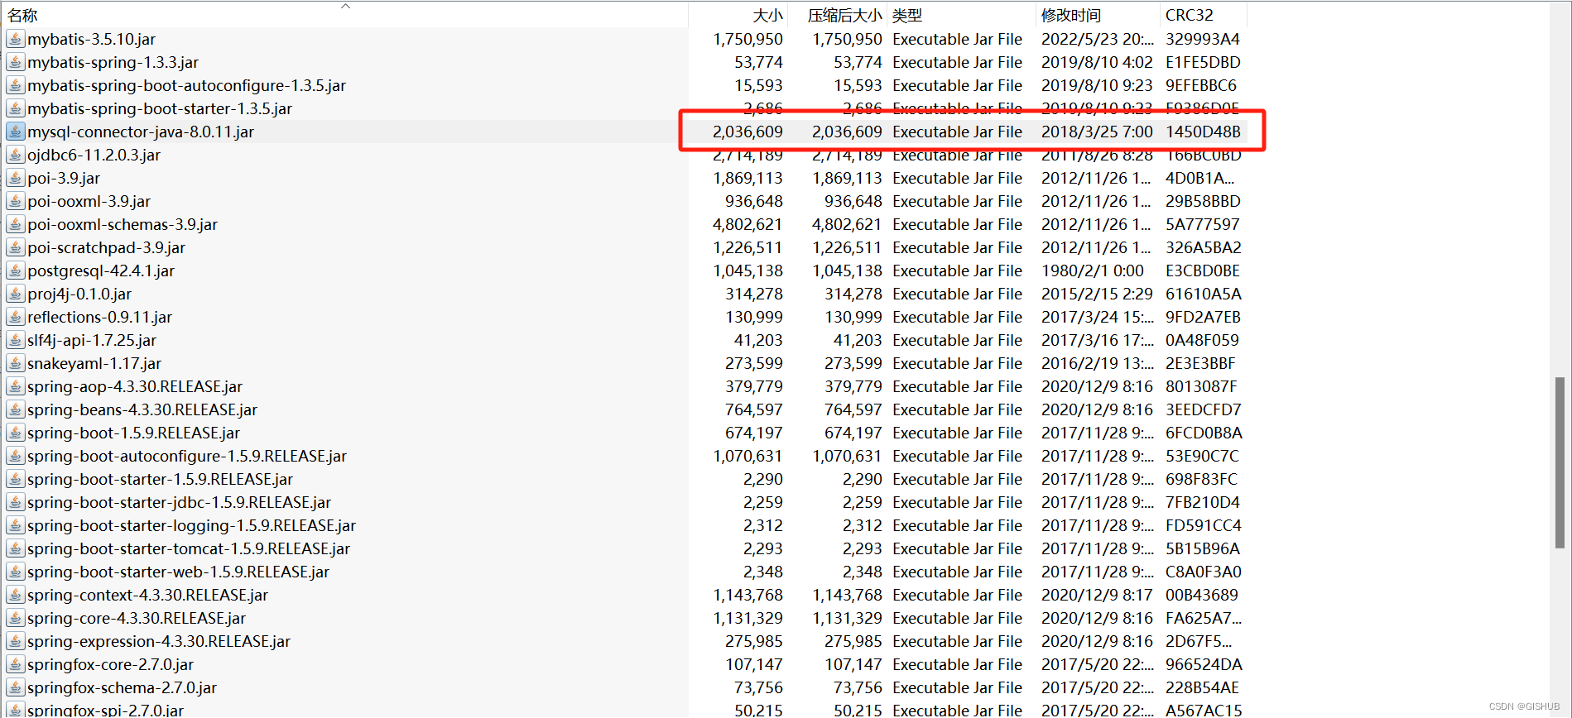Image resolution: width=1572 pixels, height=718 pixels.
Task: Click CRC32 value E3CBD0BE
Action: click(1203, 270)
